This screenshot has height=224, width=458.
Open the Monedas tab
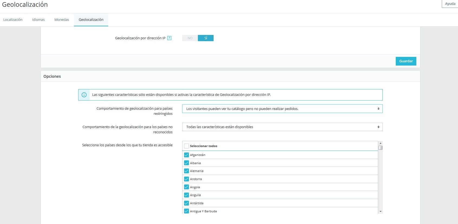pos(62,20)
